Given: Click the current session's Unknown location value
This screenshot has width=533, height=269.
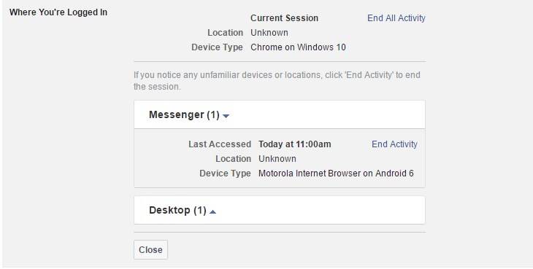Looking at the screenshot, I should coord(269,33).
